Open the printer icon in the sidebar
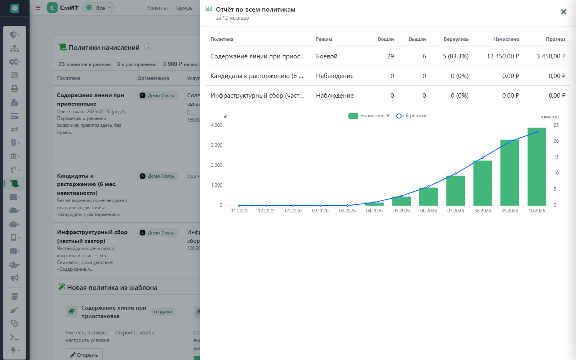This screenshot has width=576, height=360. click(15, 89)
